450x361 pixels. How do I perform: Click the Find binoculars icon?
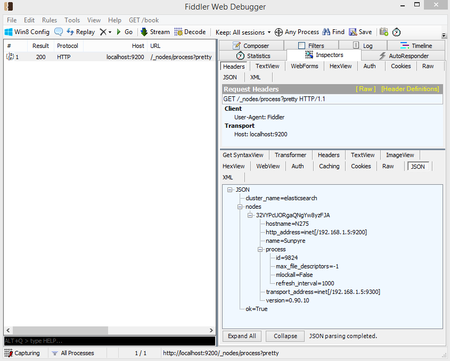(x=326, y=32)
